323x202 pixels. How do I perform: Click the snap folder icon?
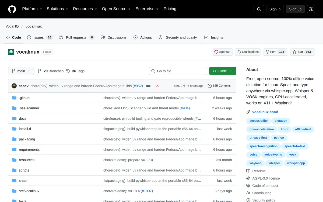pos(14,180)
